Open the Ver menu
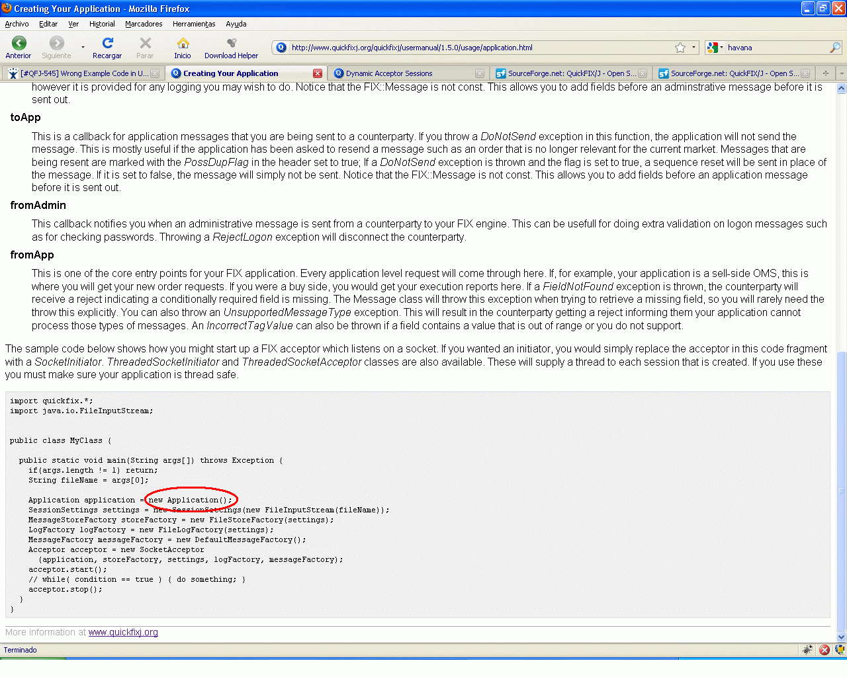 pyautogui.click(x=73, y=24)
